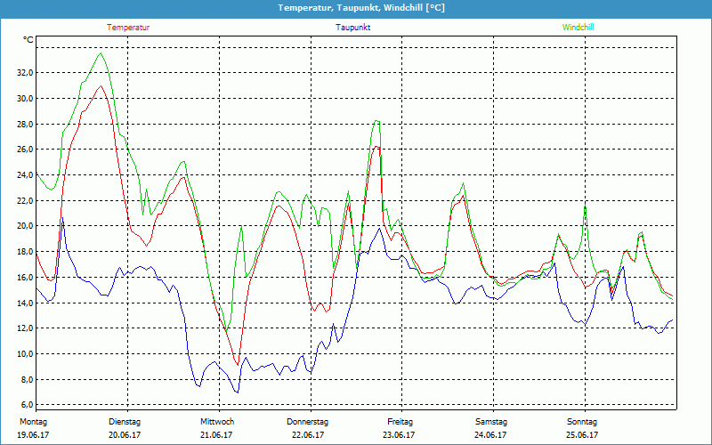The width and height of the screenshot is (712, 445).
Task: Click the date 23.06.17
Action: pos(399,435)
